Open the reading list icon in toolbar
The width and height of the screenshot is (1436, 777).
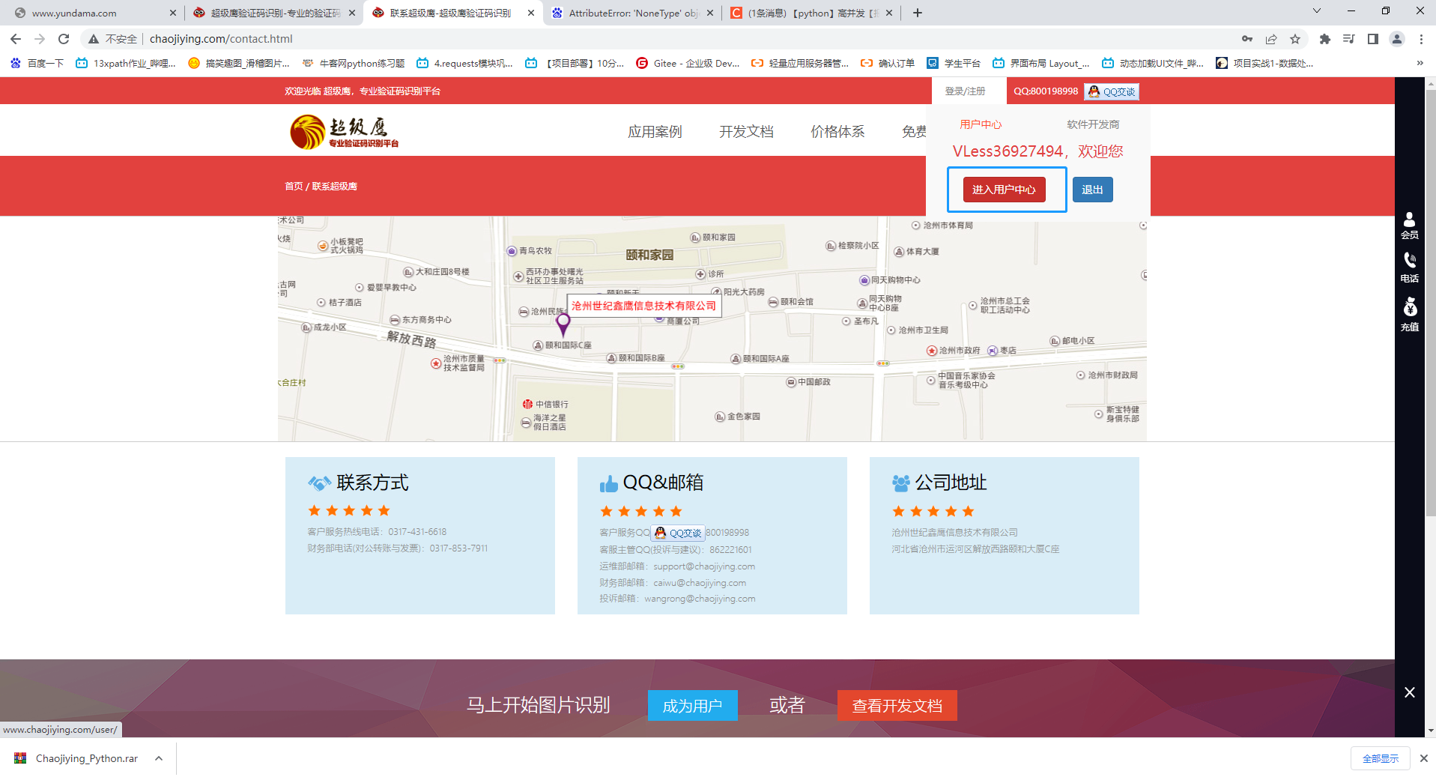coord(1349,39)
